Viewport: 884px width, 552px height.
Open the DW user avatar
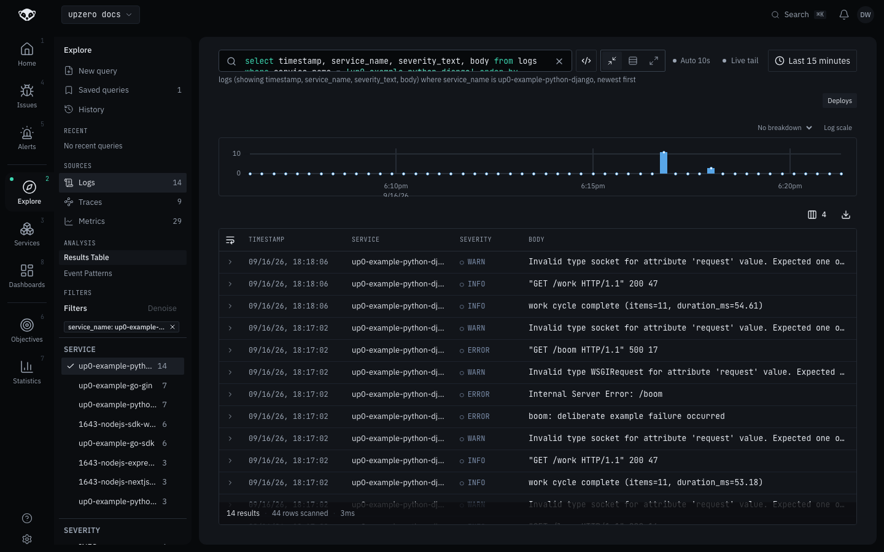866,15
